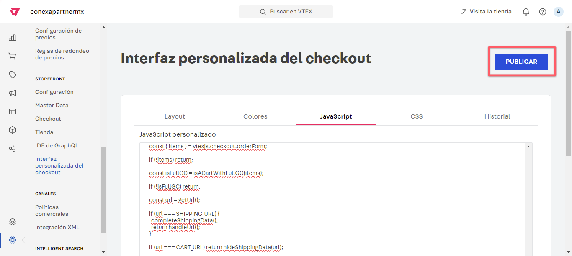
Task: Click the Visita la tienda link
Action: click(x=486, y=12)
